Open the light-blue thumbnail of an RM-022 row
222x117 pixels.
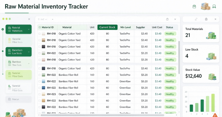point(43,81)
